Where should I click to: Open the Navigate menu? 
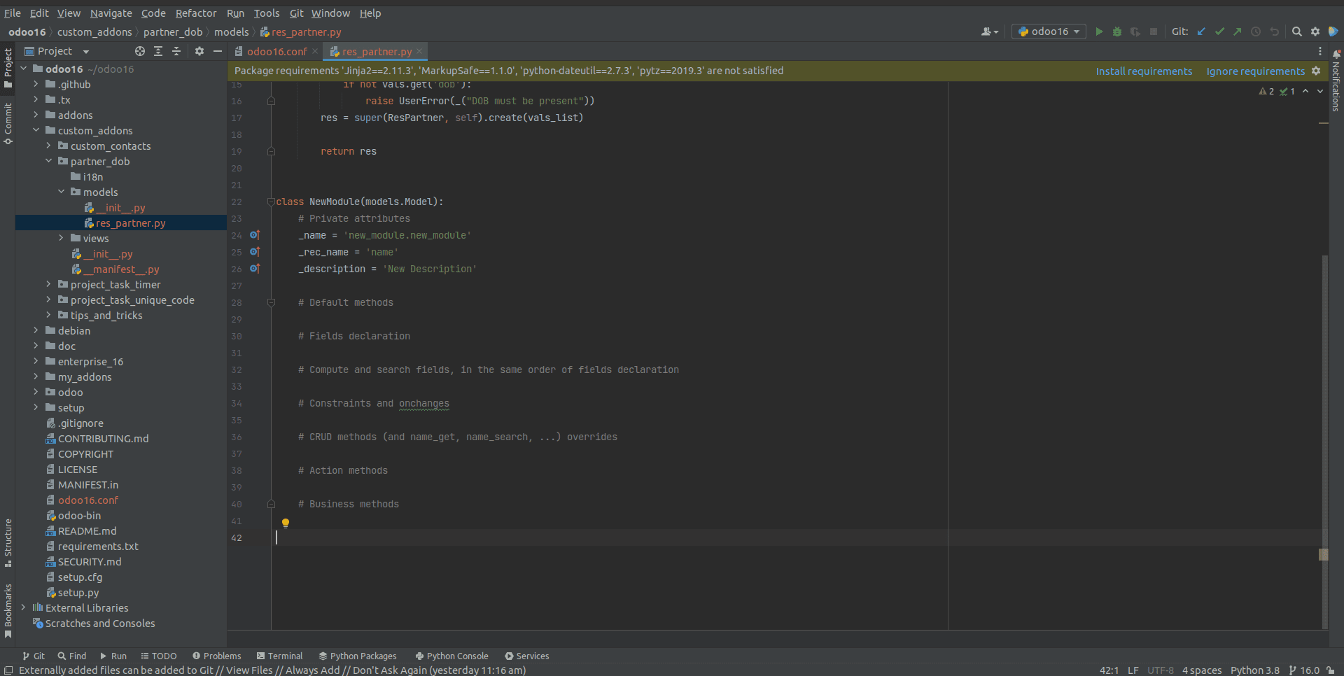[111, 13]
